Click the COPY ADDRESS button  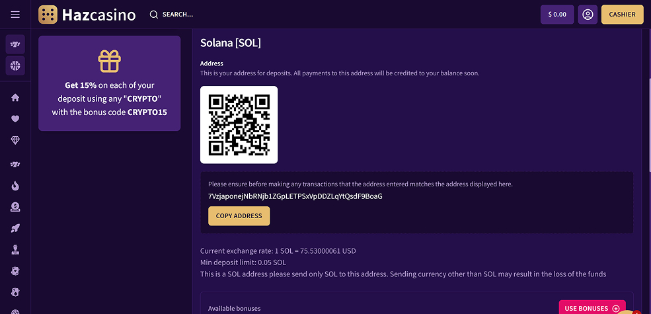[x=239, y=216]
